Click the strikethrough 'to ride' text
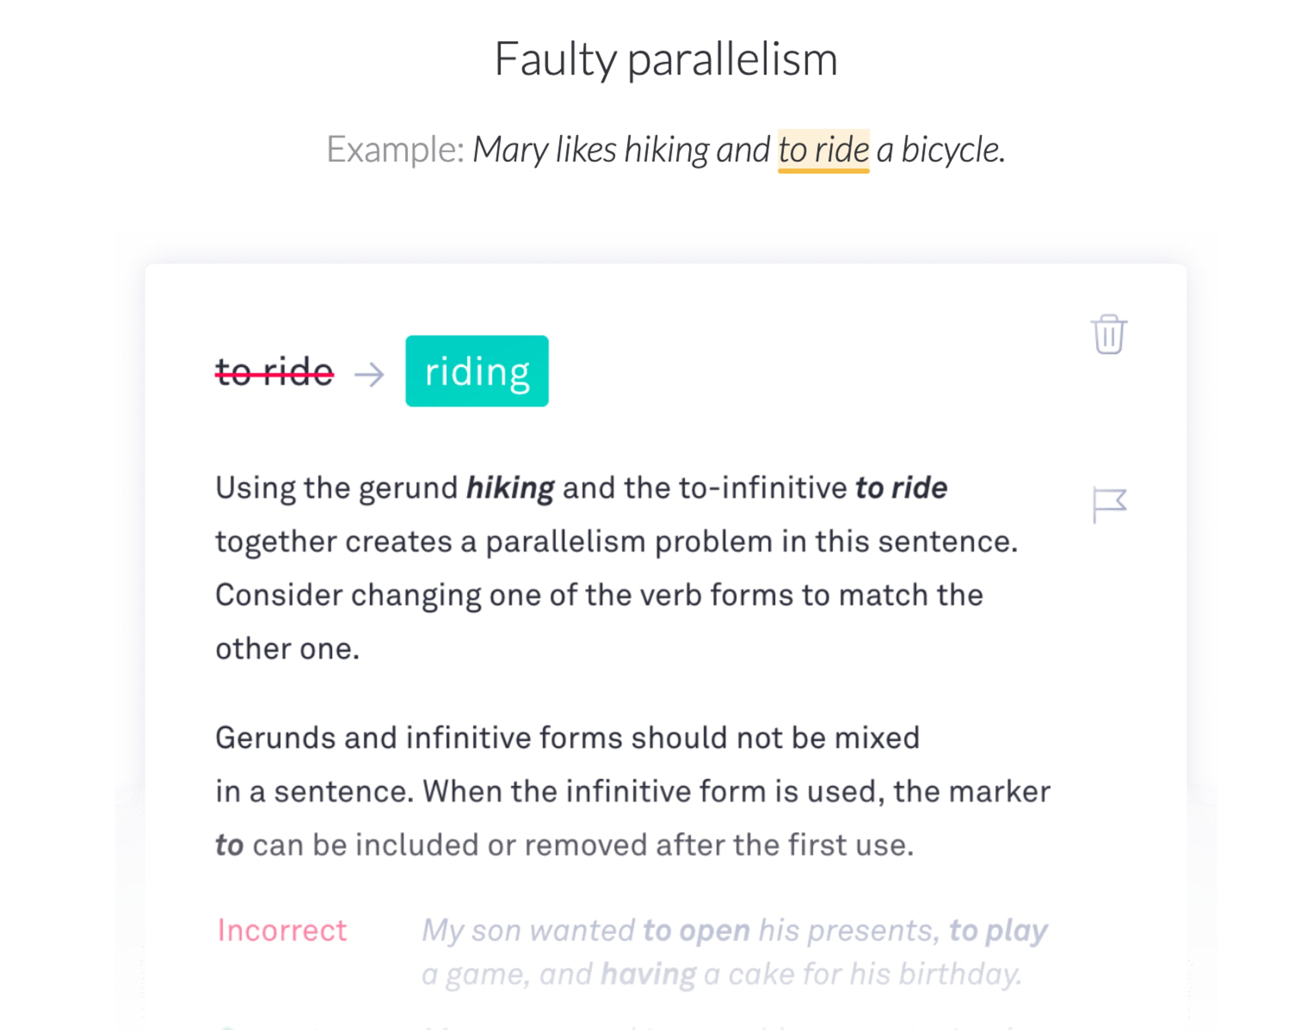The width and height of the screenshot is (1313, 1030). click(x=275, y=371)
